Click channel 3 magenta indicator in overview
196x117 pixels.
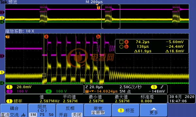(x=2, y=12)
